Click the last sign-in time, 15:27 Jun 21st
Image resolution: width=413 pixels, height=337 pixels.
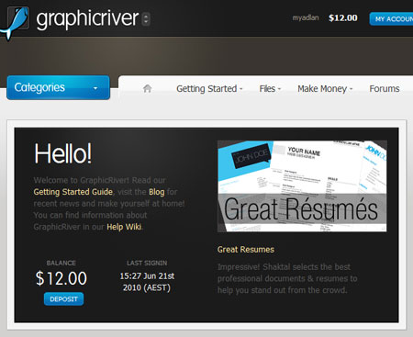(147, 276)
